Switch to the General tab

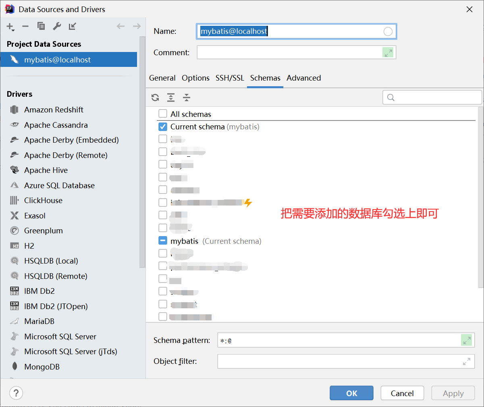tap(162, 78)
